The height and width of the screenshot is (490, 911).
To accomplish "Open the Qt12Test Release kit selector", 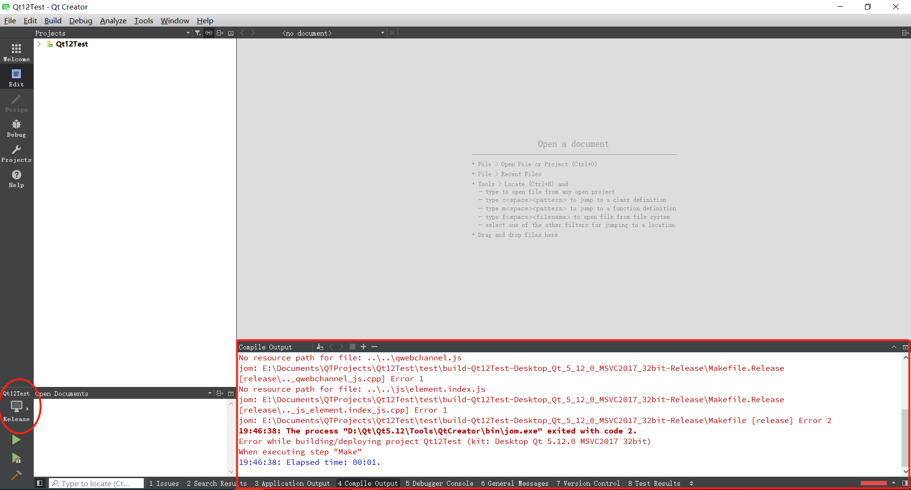I will coord(17,406).
